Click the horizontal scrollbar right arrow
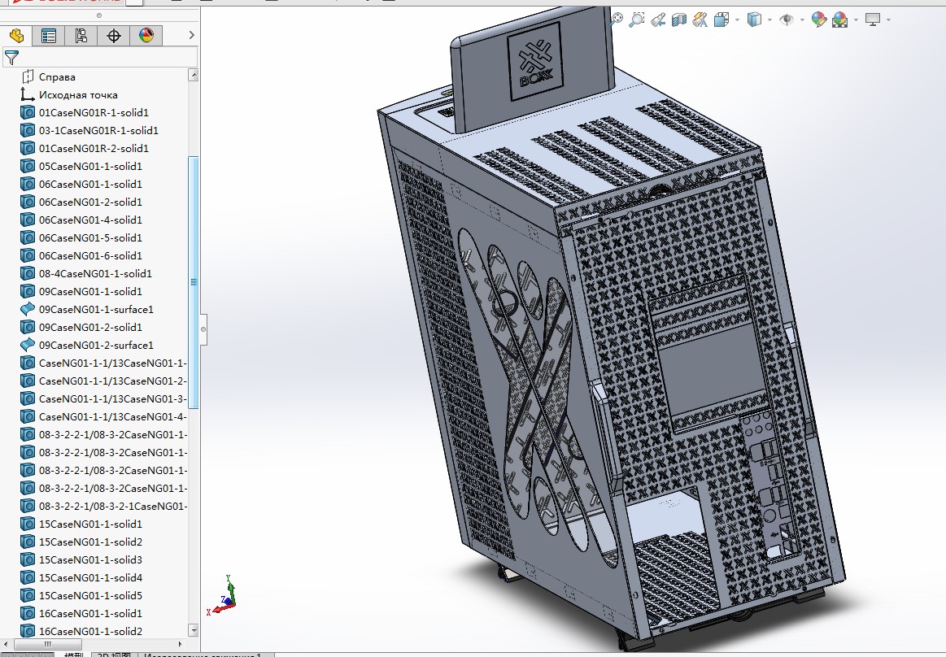The width and height of the screenshot is (946, 657). (x=180, y=644)
